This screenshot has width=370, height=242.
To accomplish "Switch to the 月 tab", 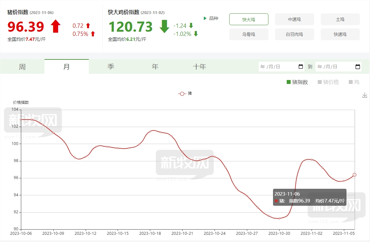I will (x=67, y=67).
